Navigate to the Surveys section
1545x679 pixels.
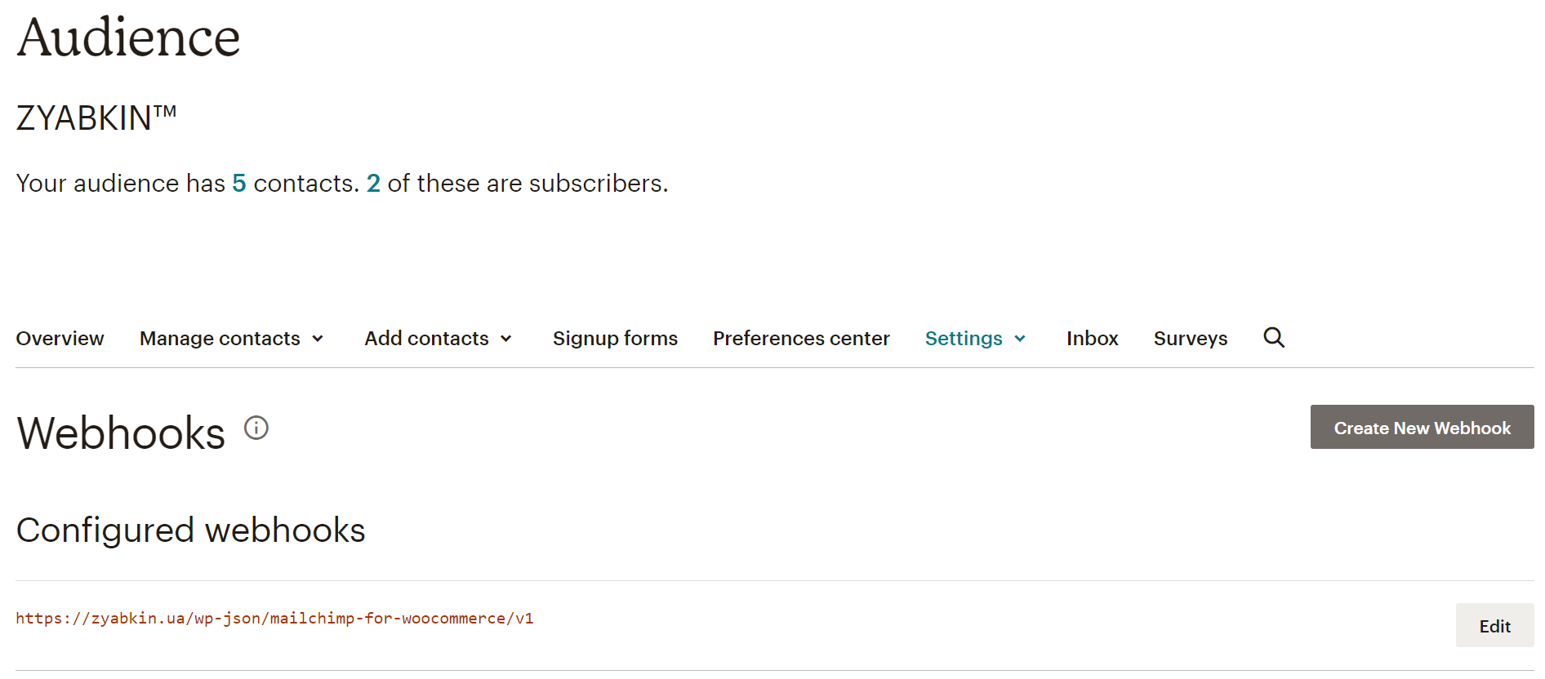coord(1191,337)
